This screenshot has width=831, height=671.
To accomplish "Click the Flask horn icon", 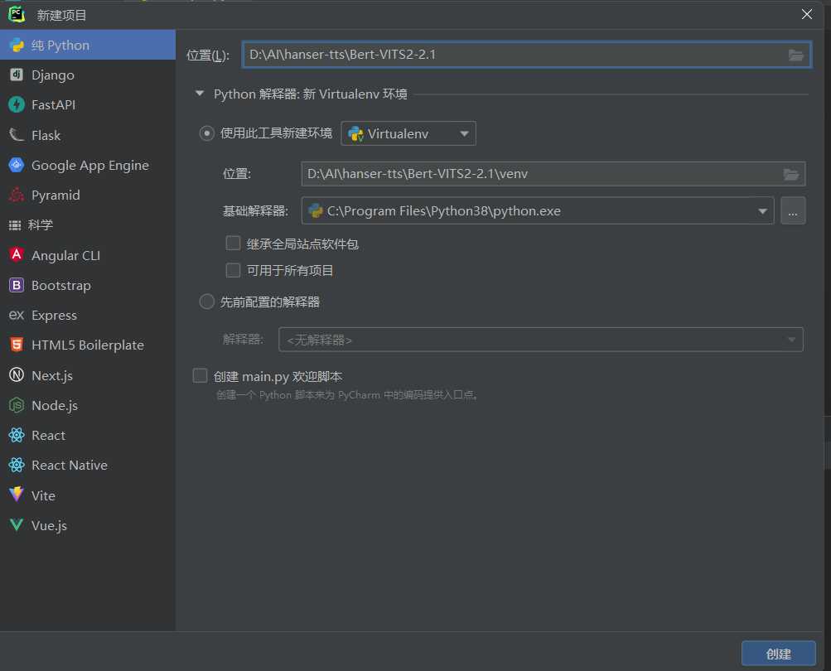I will tap(17, 135).
